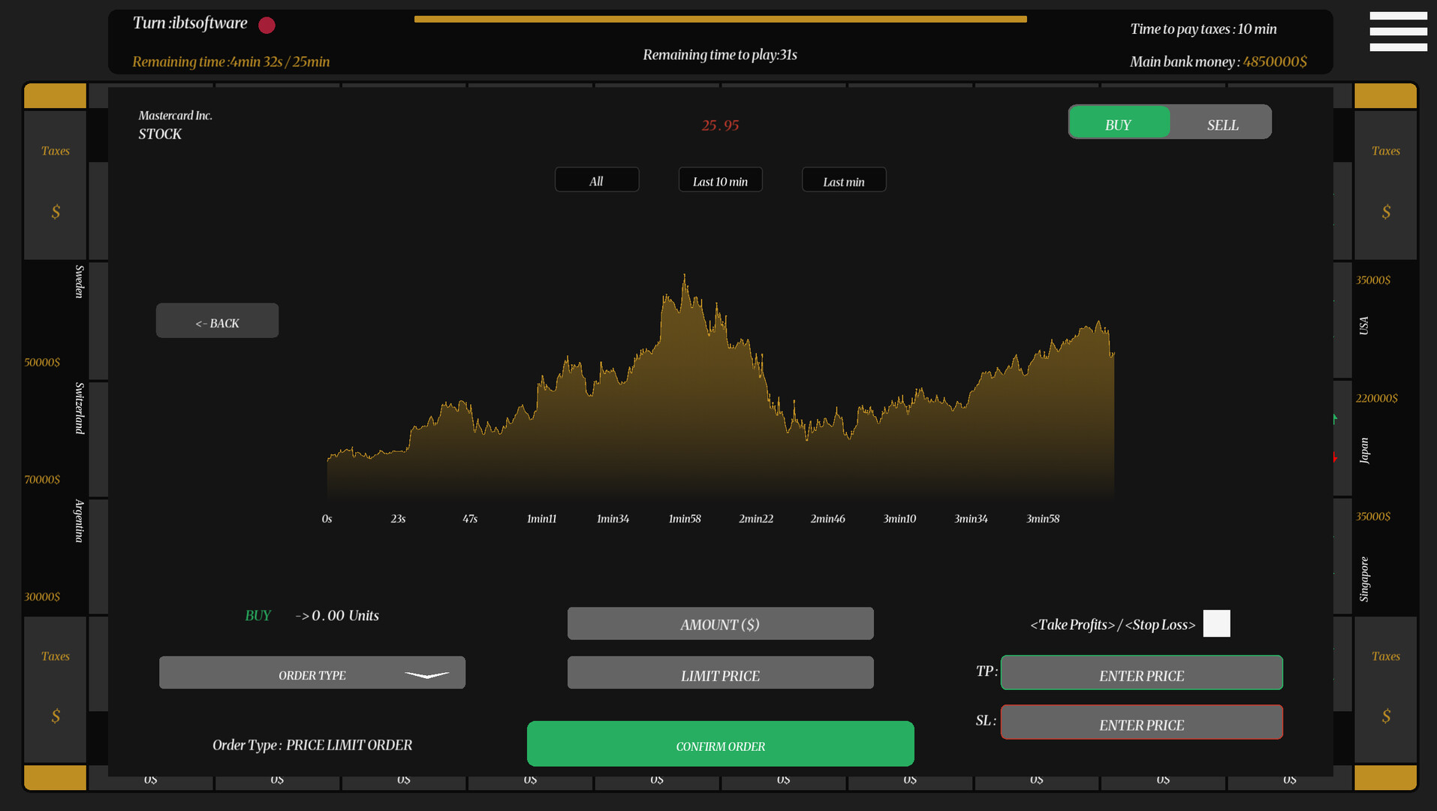This screenshot has height=811, width=1437.
Task: Click the bottom-right Taxes dollar icon
Action: point(1385,717)
